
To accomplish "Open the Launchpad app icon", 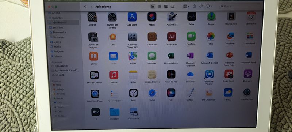I will click(250, 36).
